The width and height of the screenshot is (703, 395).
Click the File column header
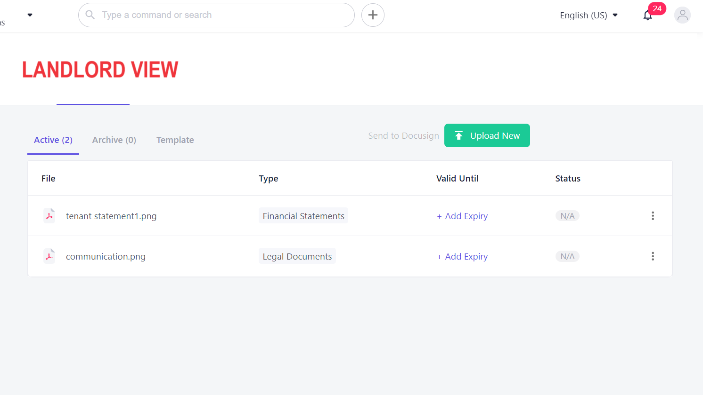[x=49, y=178]
